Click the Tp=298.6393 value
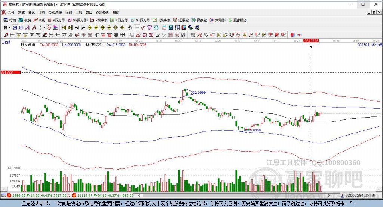The height and width of the screenshot is (207, 383). (x=49, y=45)
